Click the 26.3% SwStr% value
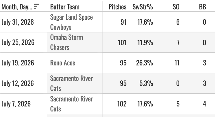The image size is (215, 117). (145, 63)
